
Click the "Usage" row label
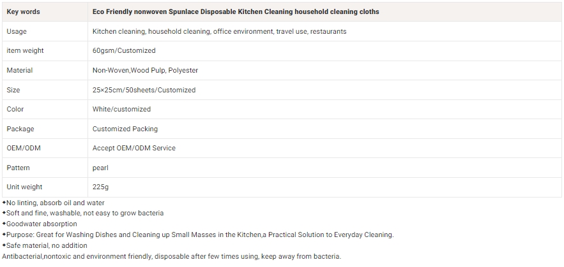(x=17, y=31)
